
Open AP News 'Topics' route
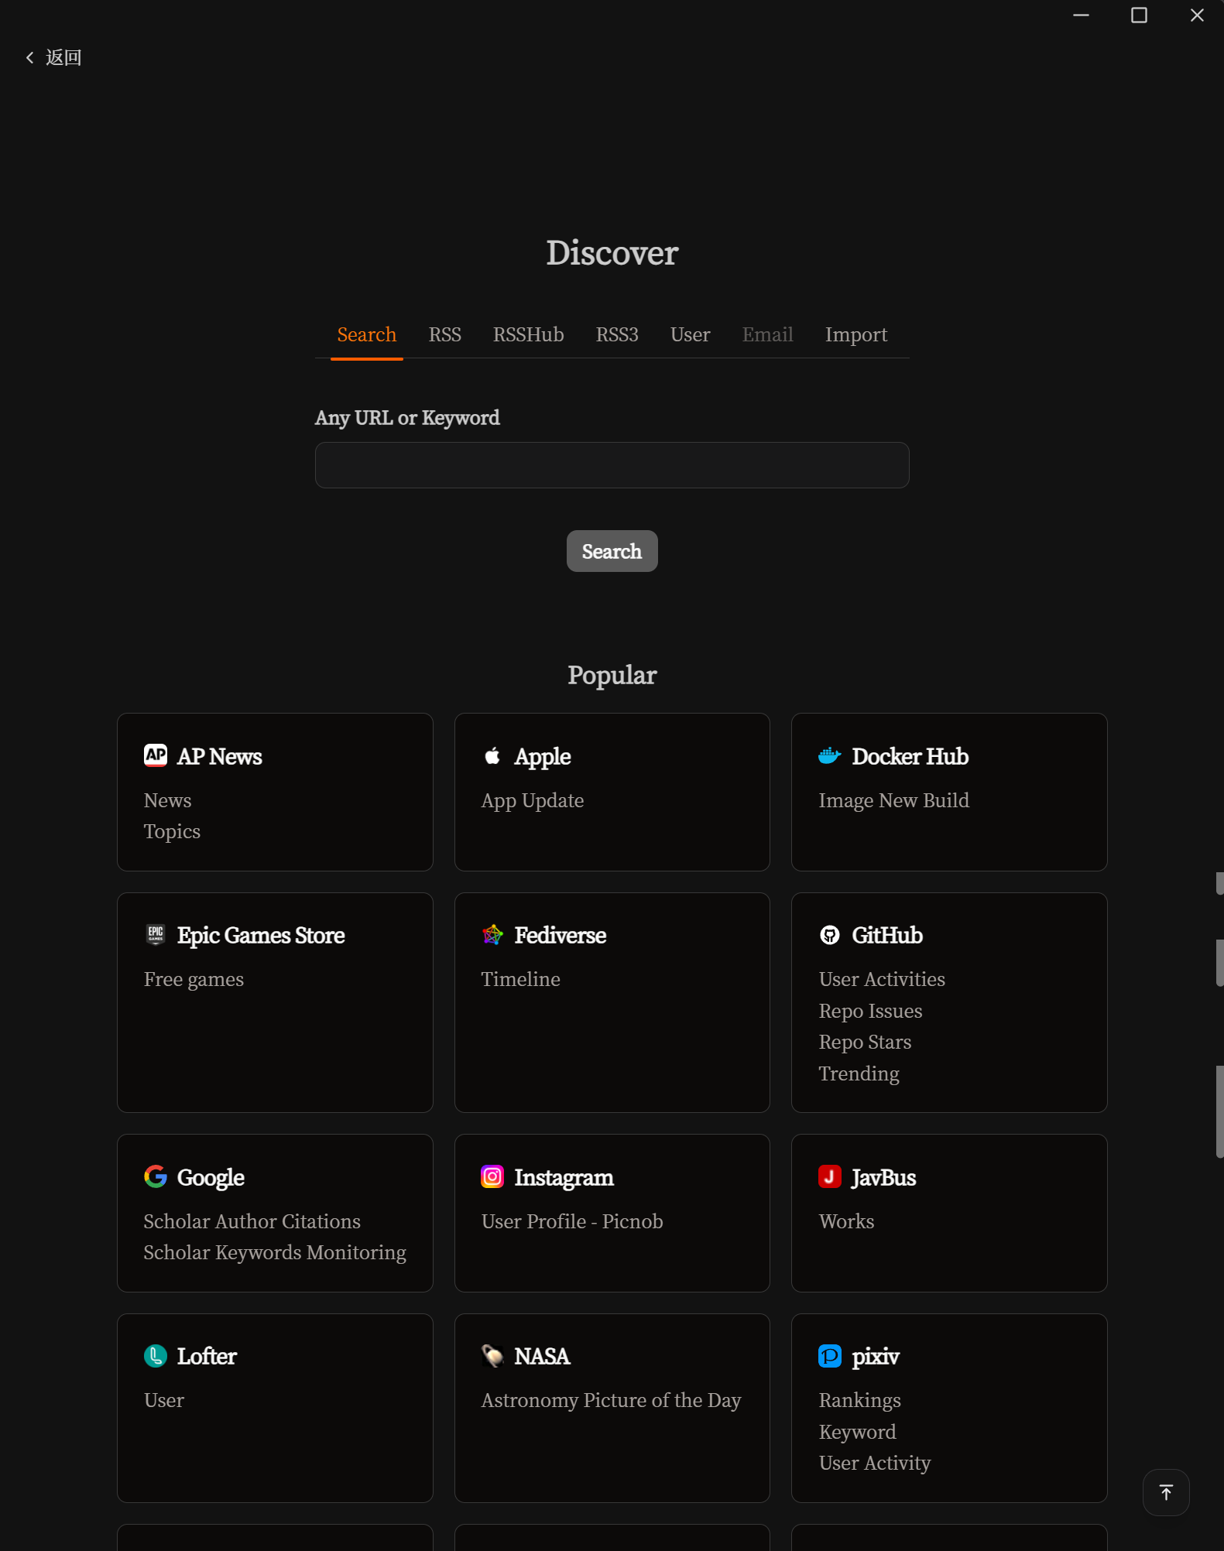(x=172, y=831)
